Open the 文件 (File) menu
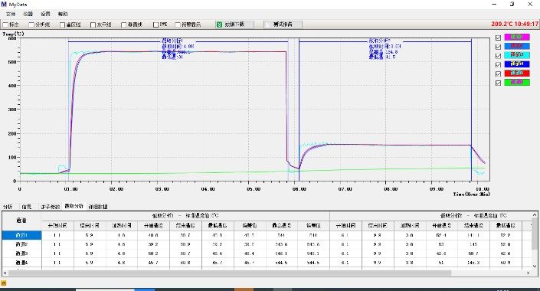540x291 pixels. coord(11,14)
